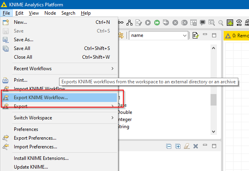Image resolution: width=249 pixels, height=171 pixels.
Task: Click the Collapse All icon in lower panel
Action: [169, 146]
